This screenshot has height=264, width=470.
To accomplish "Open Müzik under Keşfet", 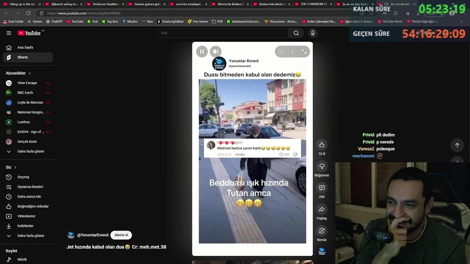I will pyautogui.click(x=28, y=259).
